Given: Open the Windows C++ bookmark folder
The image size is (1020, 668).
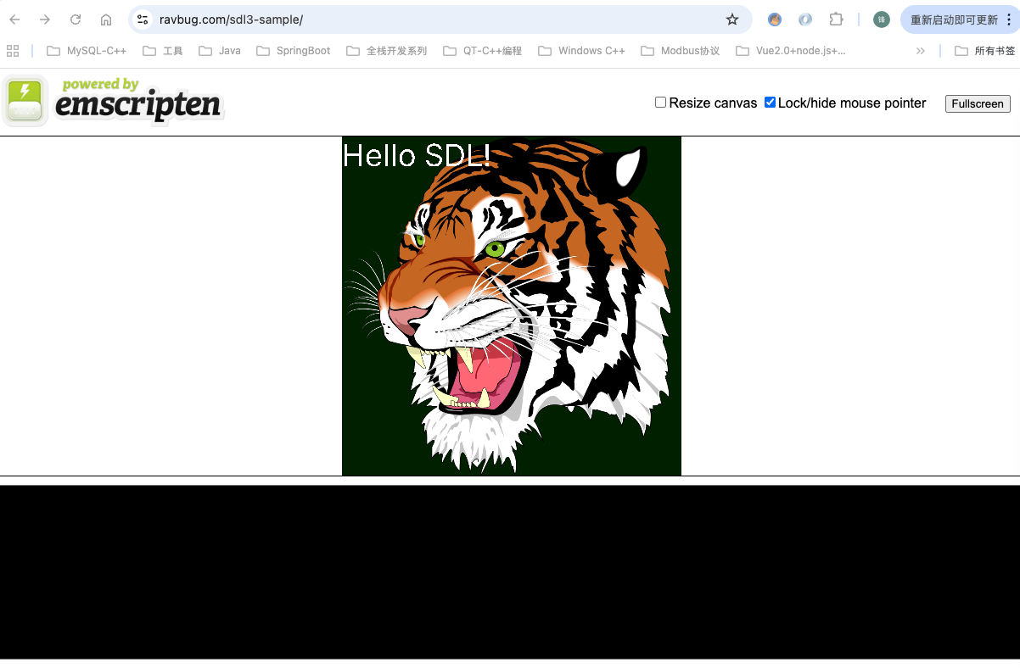Looking at the screenshot, I should (x=581, y=51).
